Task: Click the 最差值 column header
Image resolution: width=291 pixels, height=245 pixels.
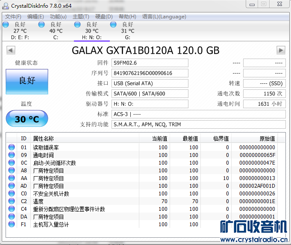Action: point(185,139)
